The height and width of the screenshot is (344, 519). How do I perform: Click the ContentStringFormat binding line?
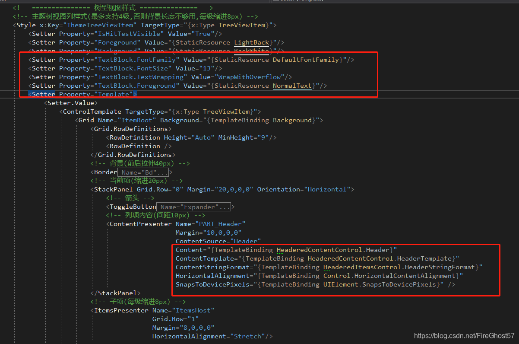coord(329,267)
